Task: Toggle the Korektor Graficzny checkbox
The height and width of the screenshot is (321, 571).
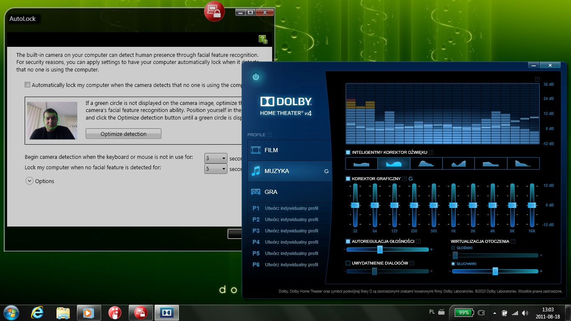Action: (x=348, y=178)
